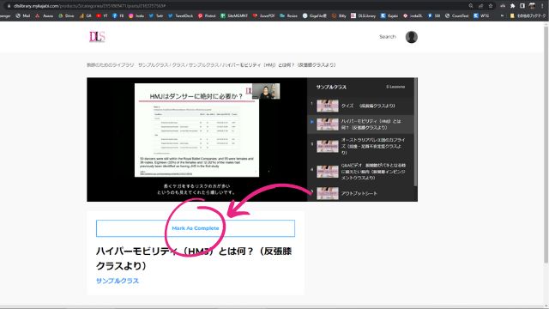
Task: Click the zoom magnifier icon in address bar
Action: [471, 6]
